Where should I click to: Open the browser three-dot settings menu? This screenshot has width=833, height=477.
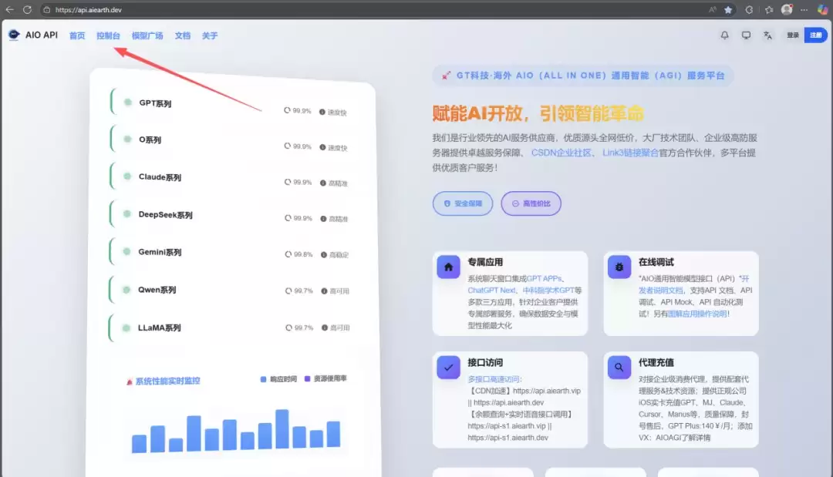[804, 9]
